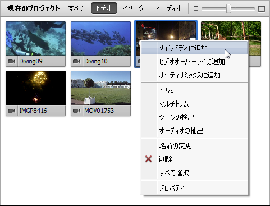Viewport: 270px width, 206px height.
Task: Click the Diving09 file name label
Action: pos(31,61)
